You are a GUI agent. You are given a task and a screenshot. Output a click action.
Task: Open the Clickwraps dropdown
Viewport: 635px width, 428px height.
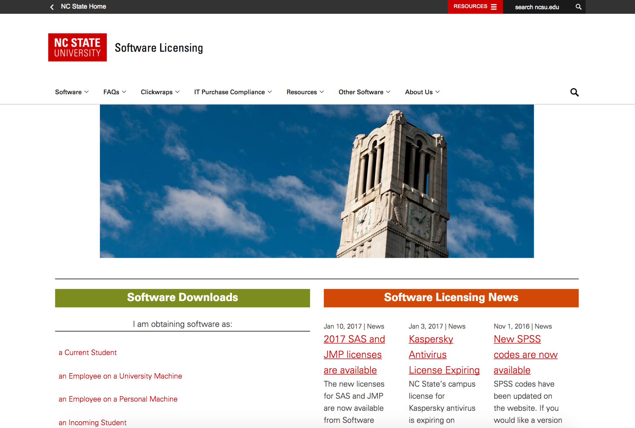[160, 92]
